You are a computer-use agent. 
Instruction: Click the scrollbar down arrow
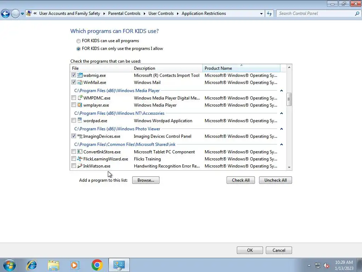click(x=289, y=167)
